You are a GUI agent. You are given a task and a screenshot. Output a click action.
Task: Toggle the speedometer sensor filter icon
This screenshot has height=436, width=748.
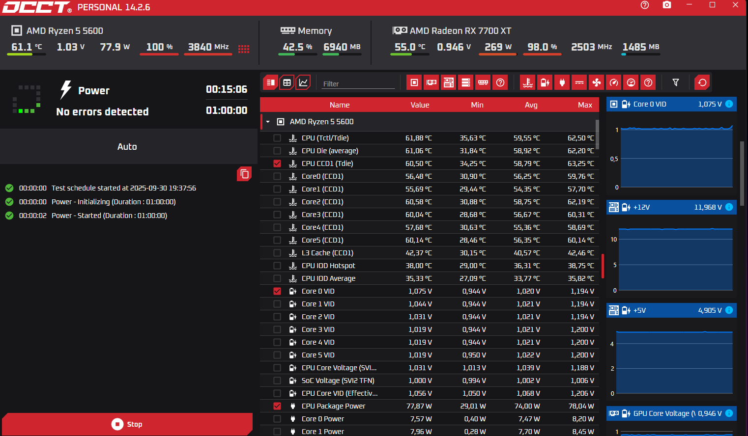614,82
